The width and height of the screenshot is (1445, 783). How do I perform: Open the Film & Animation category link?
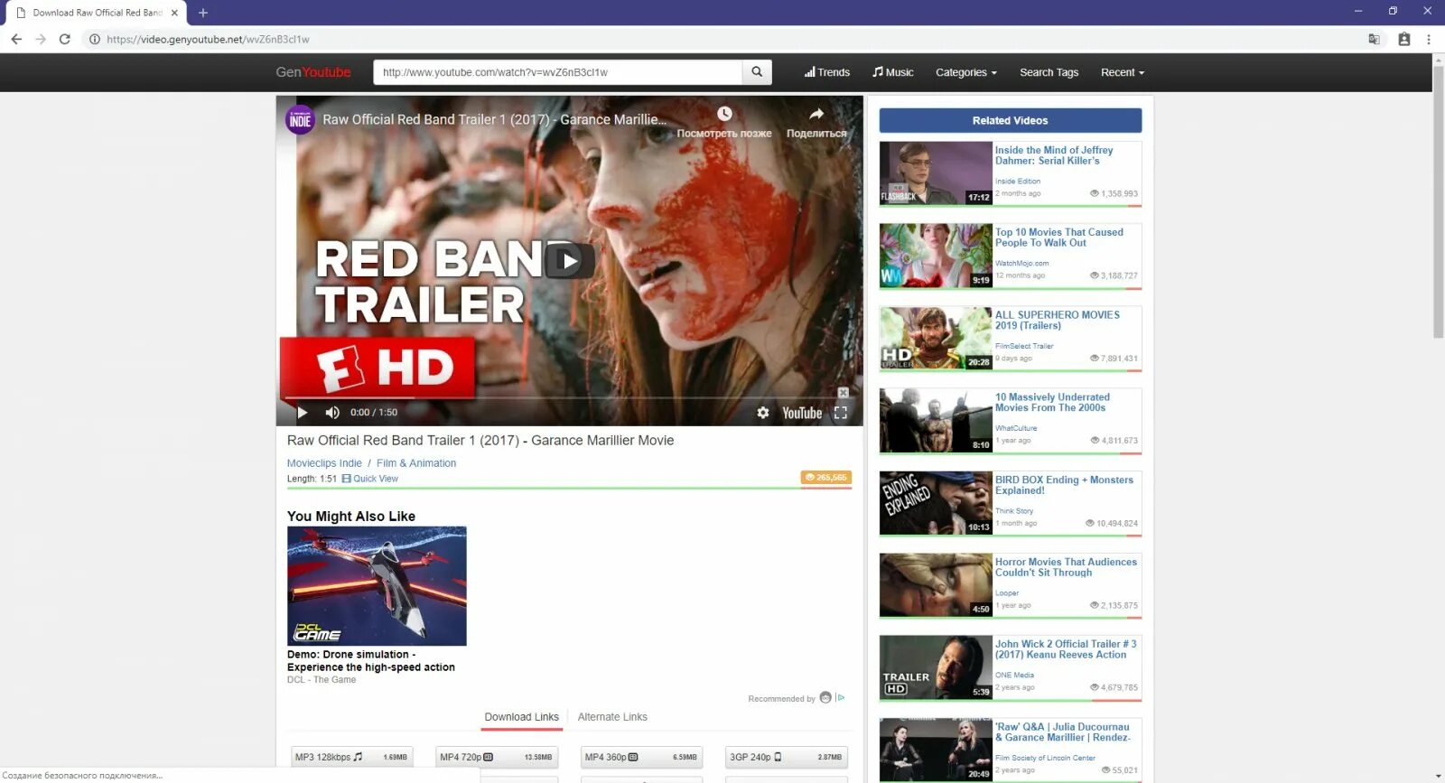pyautogui.click(x=416, y=463)
